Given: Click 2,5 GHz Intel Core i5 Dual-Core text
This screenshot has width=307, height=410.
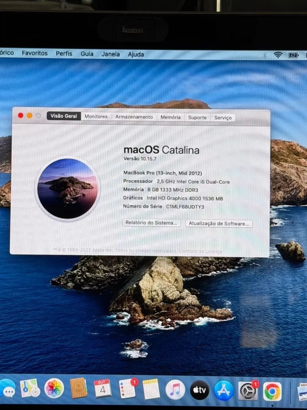Looking at the screenshot, I should point(193,182).
